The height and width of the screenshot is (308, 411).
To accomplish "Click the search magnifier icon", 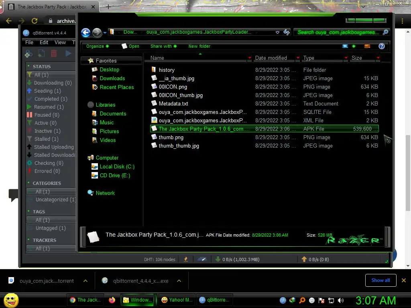I will [x=386, y=32].
